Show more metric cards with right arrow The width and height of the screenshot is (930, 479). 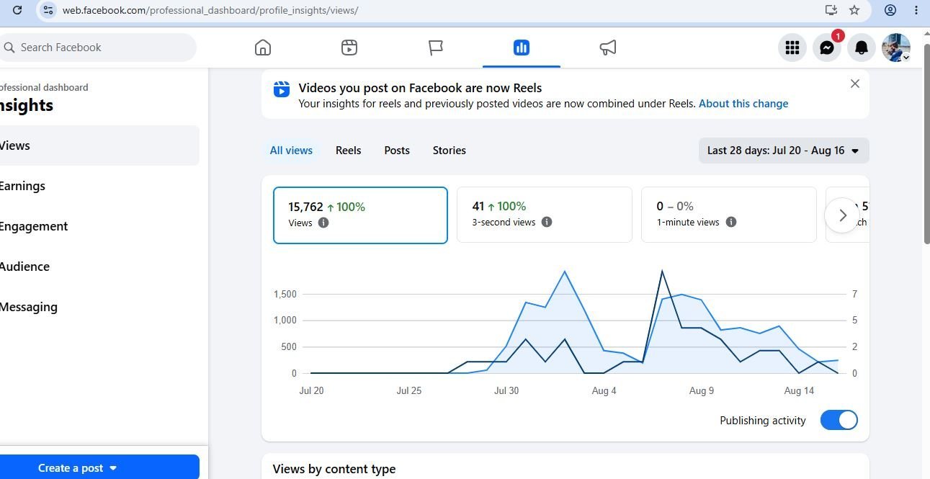click(843, 215)
